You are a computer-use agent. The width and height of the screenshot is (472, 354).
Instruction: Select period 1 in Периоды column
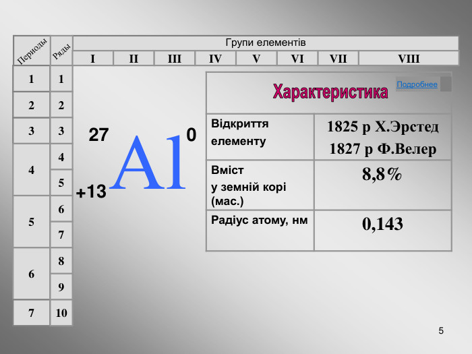(31, 79)
